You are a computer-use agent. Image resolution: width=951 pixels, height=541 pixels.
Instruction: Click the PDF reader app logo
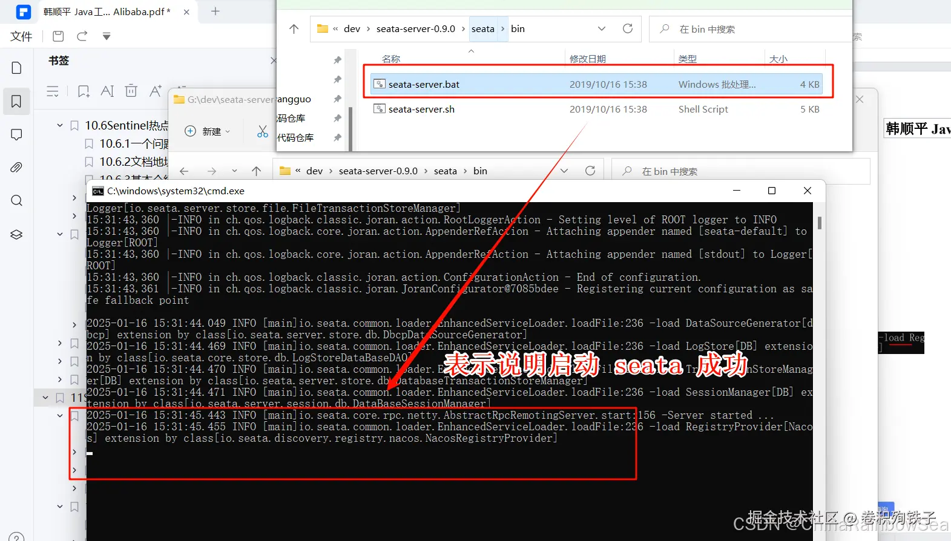(23, 11)
